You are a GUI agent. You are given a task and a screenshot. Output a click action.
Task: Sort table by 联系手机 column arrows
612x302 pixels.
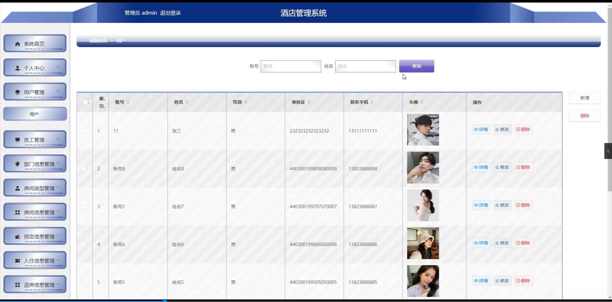(372, 102)
